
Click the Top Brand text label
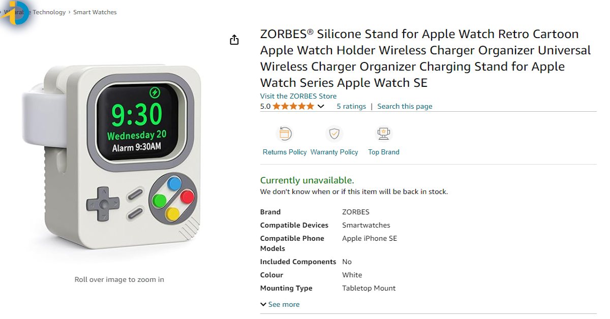click(x=383, y=152)
